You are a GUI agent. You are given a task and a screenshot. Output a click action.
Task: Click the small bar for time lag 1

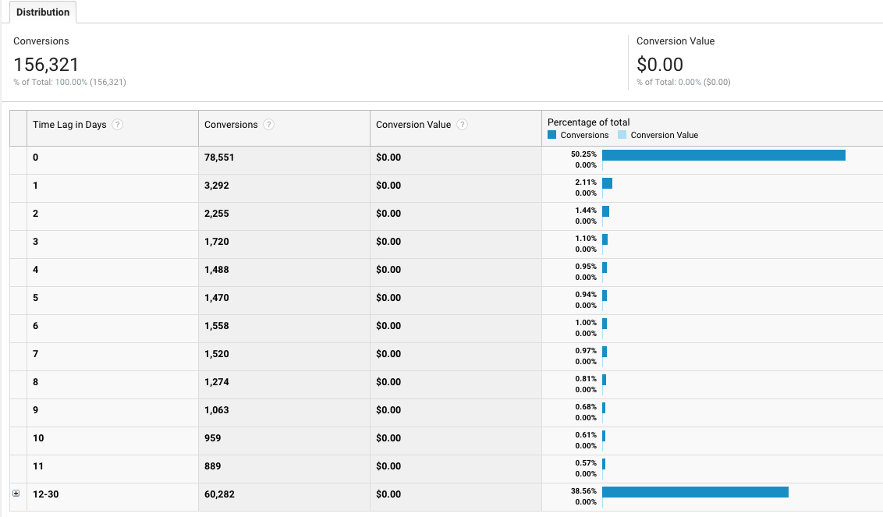click(x=608, y=182)
